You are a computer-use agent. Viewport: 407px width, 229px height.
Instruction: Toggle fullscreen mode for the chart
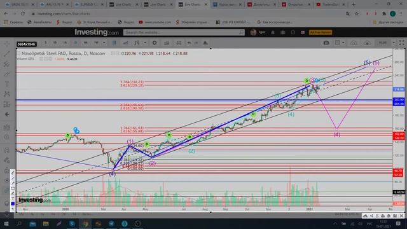tap(401, 43)
